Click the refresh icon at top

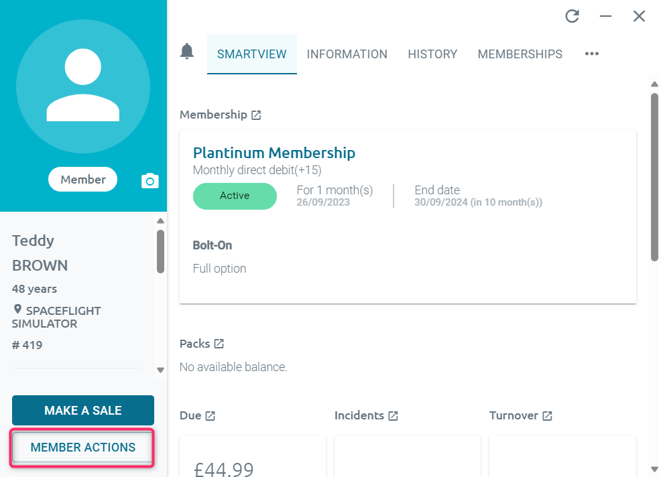572,16
